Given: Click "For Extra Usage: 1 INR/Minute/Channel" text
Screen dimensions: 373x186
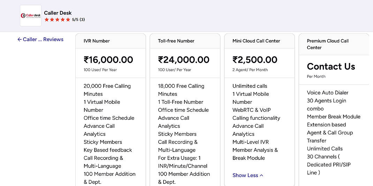Looking at the screenshot, I should click(x=183, y=162).
